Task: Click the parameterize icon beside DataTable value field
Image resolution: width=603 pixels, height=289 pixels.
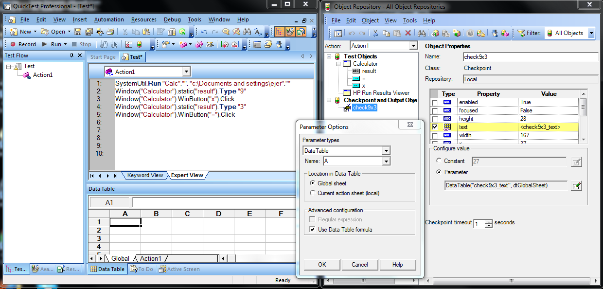Action: 576,185
